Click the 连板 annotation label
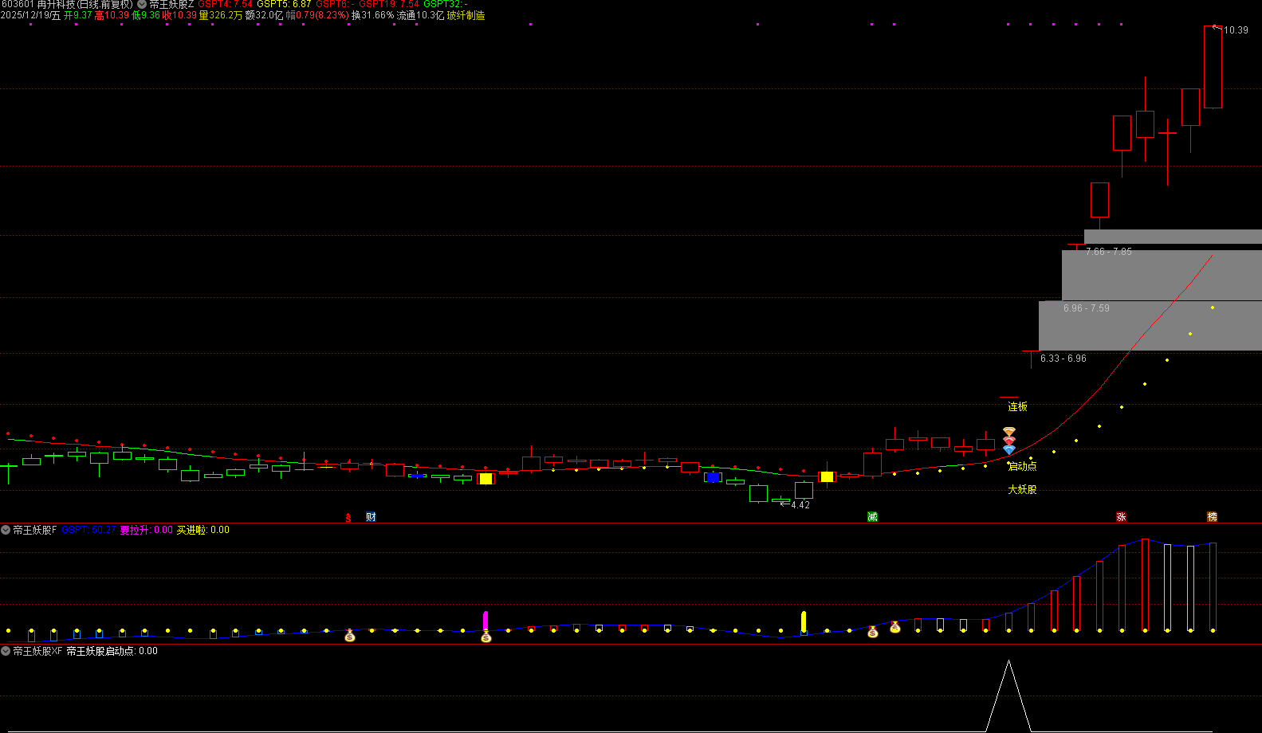The width and height of the screenshot is (1262, 733). click(x=1017, y=406)
